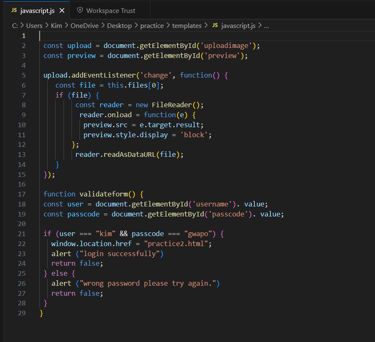Click "practice2.html" on line 22

176,244
